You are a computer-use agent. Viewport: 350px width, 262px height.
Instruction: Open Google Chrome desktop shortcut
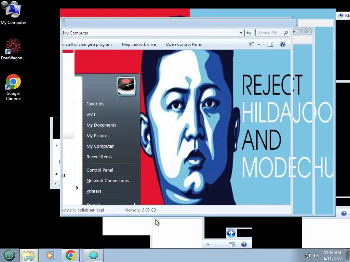click(x=13, y=87)
